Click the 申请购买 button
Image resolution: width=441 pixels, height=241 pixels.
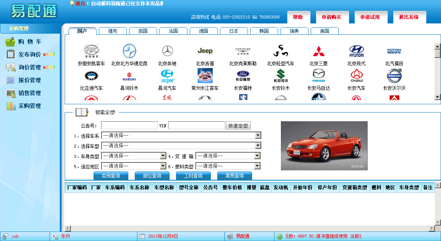tap(332, 17)
